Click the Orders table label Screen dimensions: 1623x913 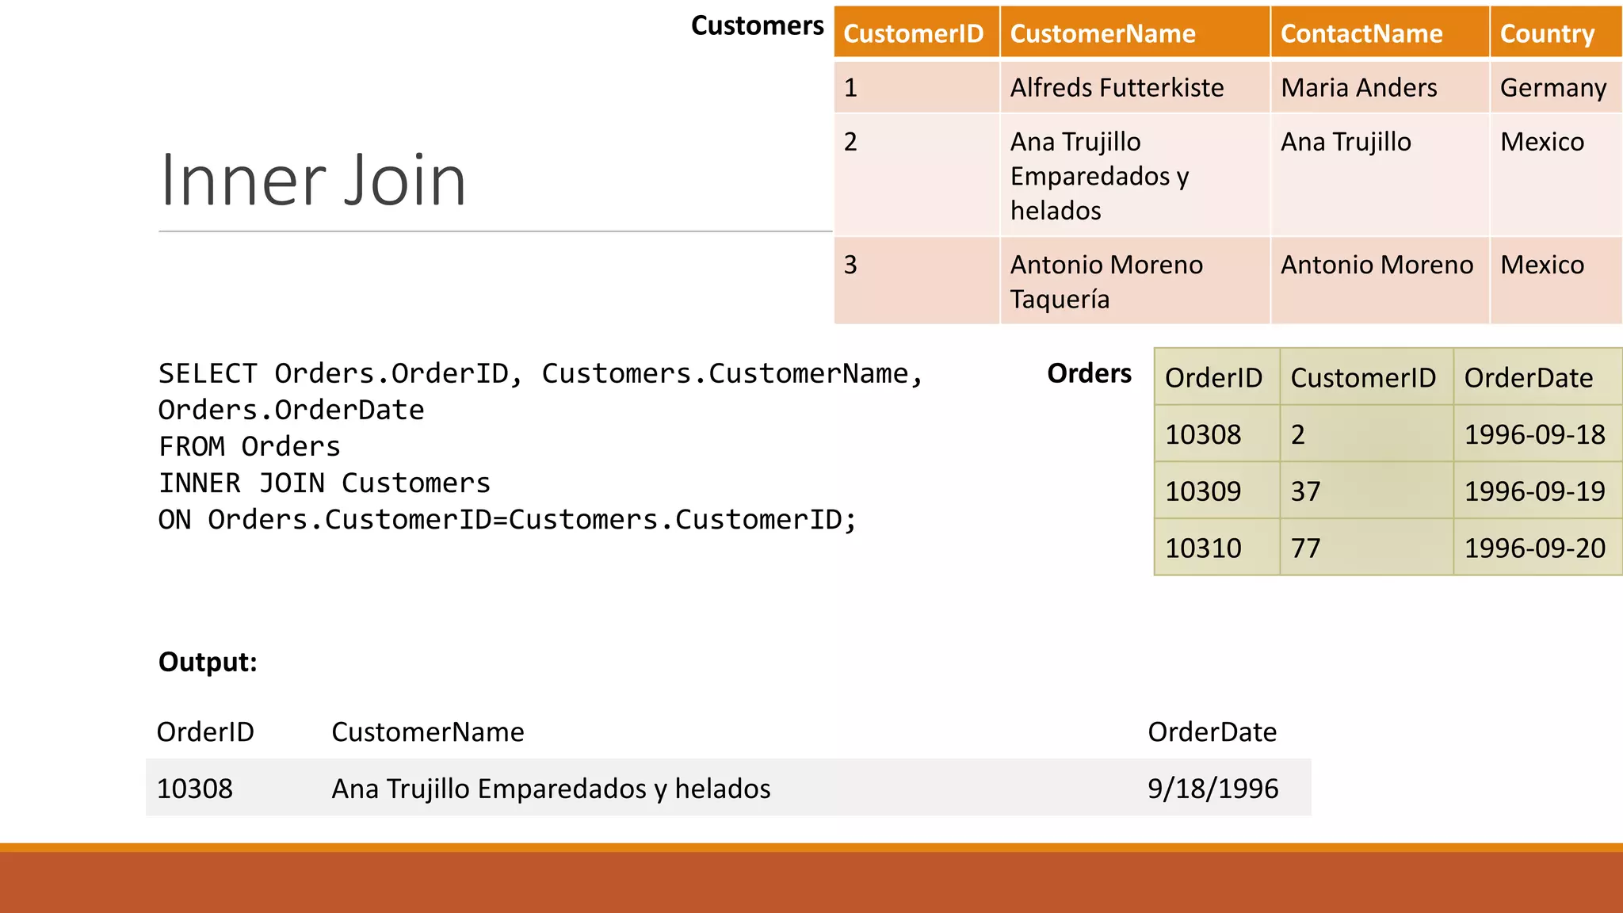pos(1089,373)
